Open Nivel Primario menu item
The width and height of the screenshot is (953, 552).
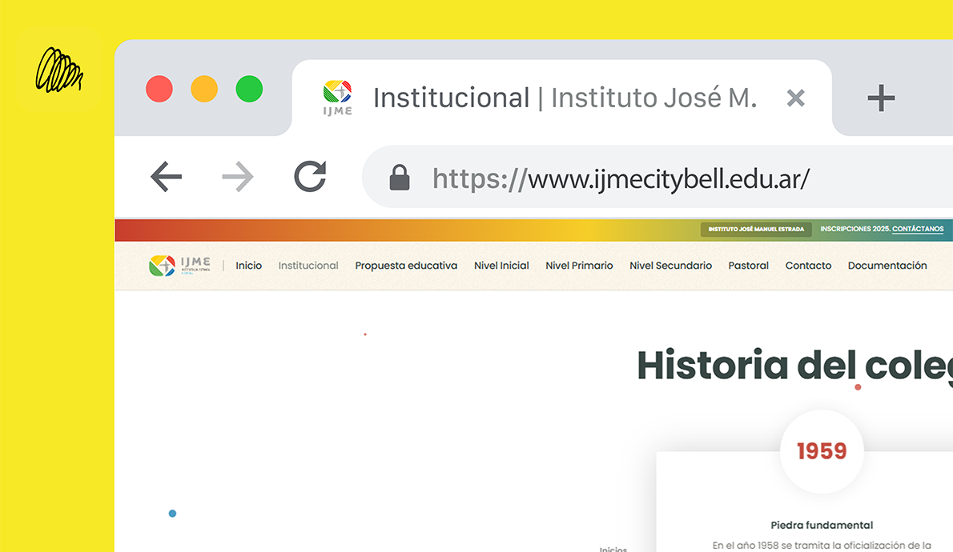coord(579,266)
